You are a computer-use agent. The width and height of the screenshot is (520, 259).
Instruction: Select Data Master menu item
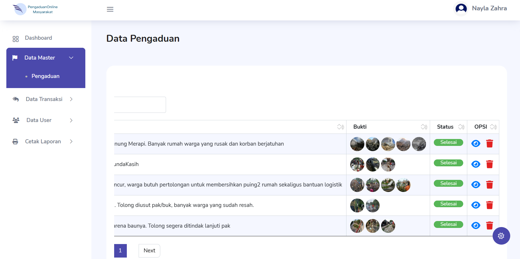pos(46,58)
